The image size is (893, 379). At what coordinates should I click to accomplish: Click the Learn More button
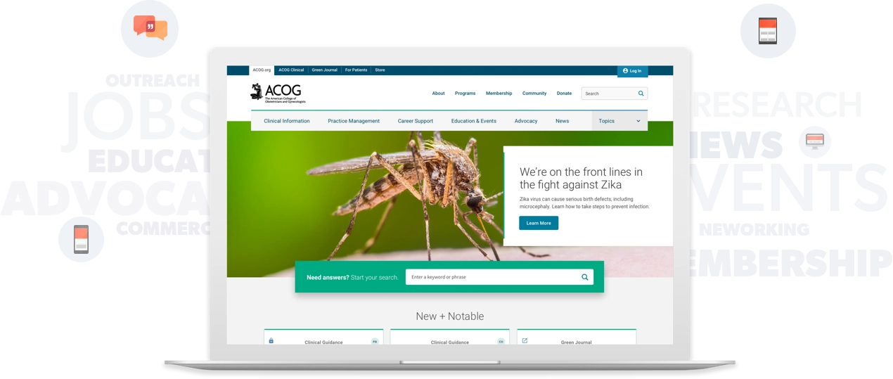point(539,223)
